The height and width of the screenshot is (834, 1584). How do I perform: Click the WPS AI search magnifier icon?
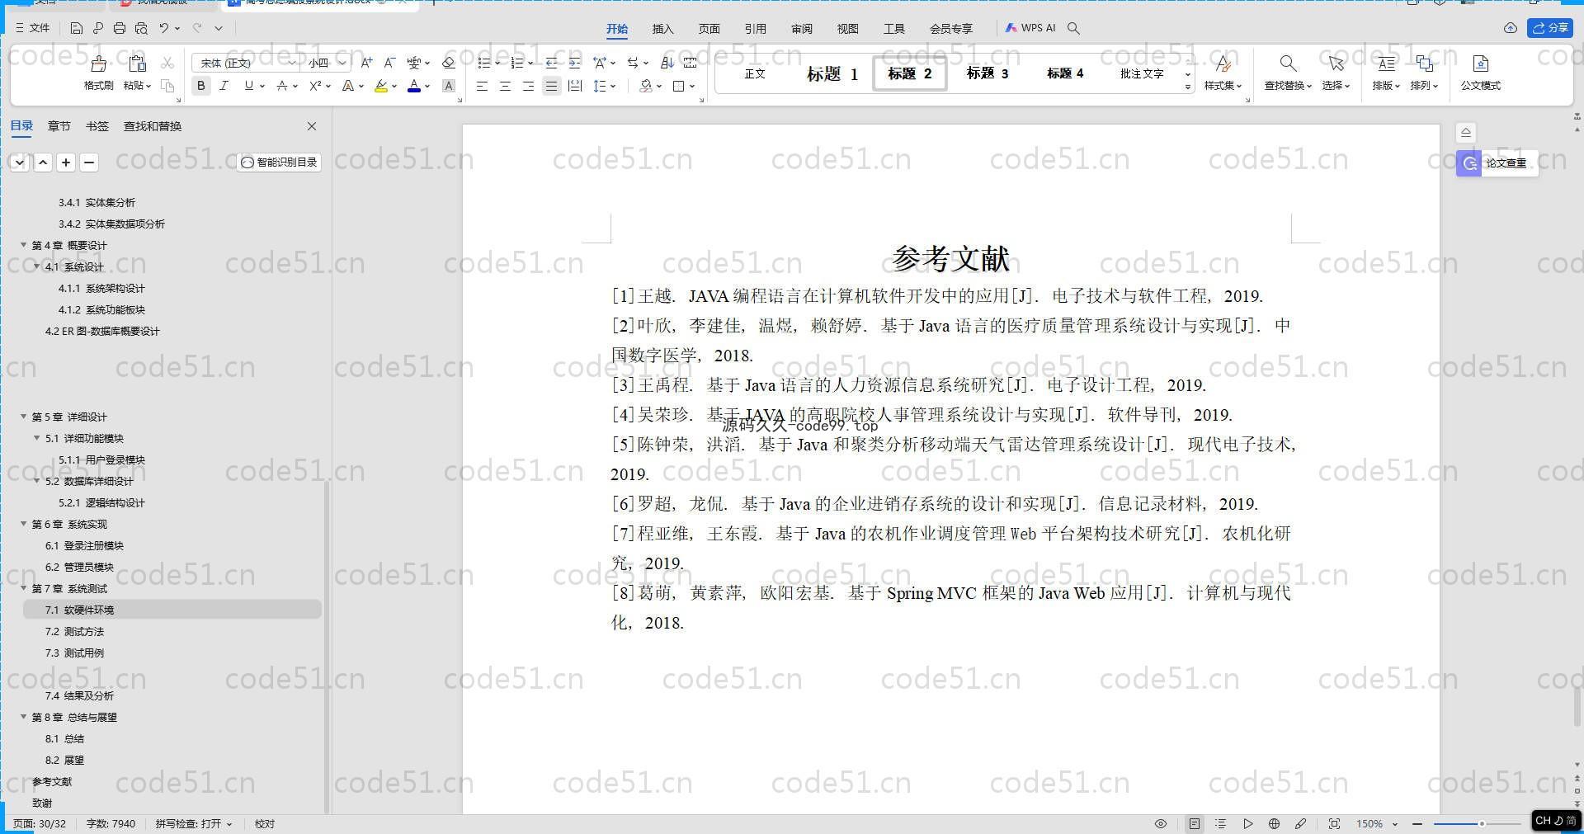click(1073, 28)
